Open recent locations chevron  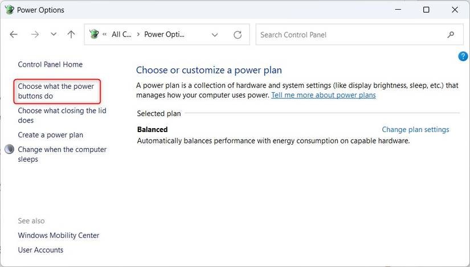click(54, 34)
